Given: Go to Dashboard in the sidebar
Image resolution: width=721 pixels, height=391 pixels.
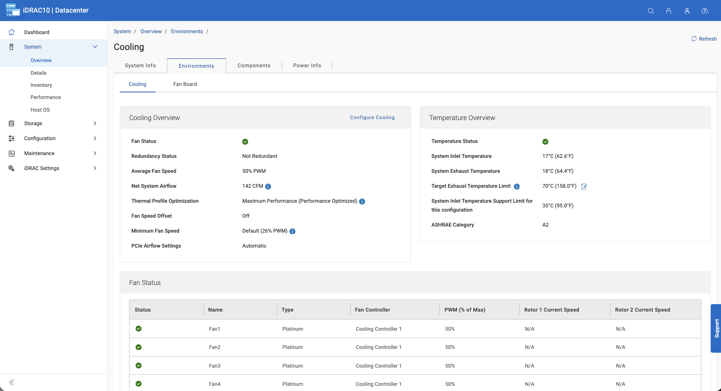Looking at the screenshot, I should tap(36, 32).
